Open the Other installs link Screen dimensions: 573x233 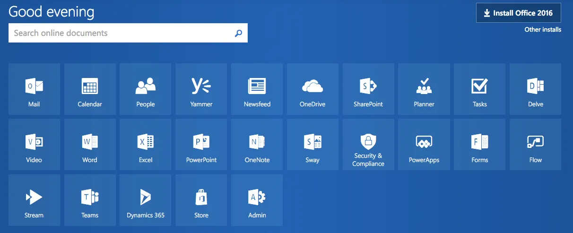(543, 29)
